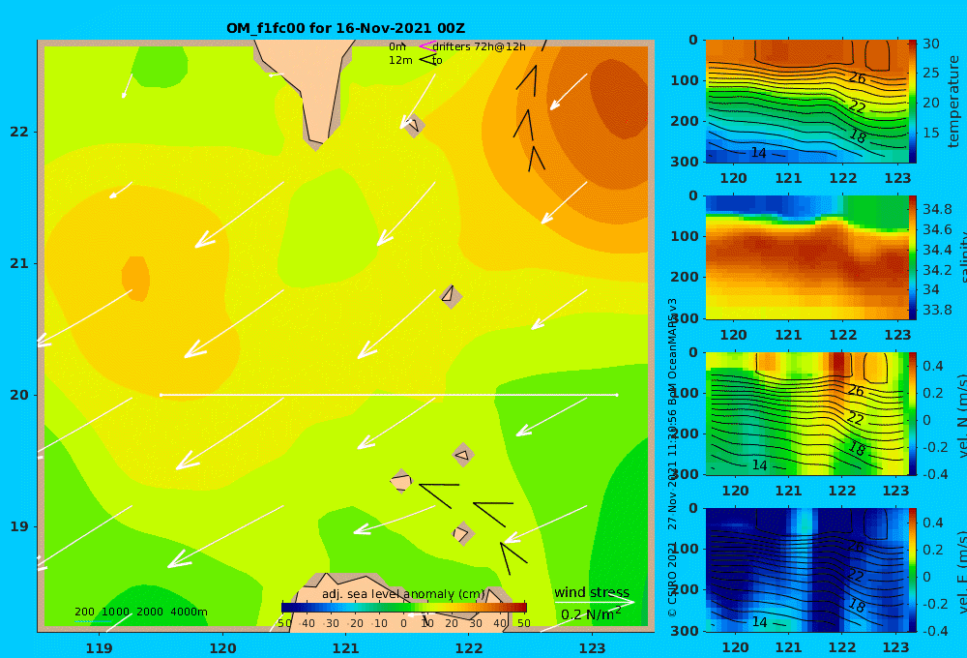Click the 'drifters 72h@12h' legend text
This screenshot has width=967, height=658.
(480, 46)
